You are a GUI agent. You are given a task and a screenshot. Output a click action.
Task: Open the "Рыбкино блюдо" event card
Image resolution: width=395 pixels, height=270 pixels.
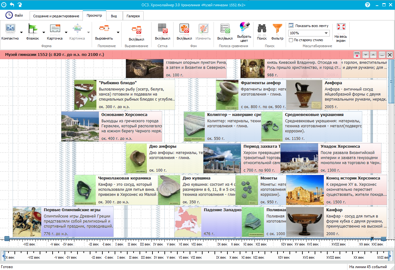coord(124,95)
